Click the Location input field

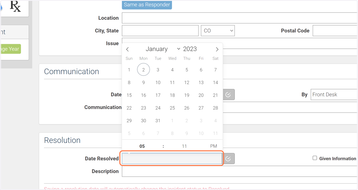[240, 18]
